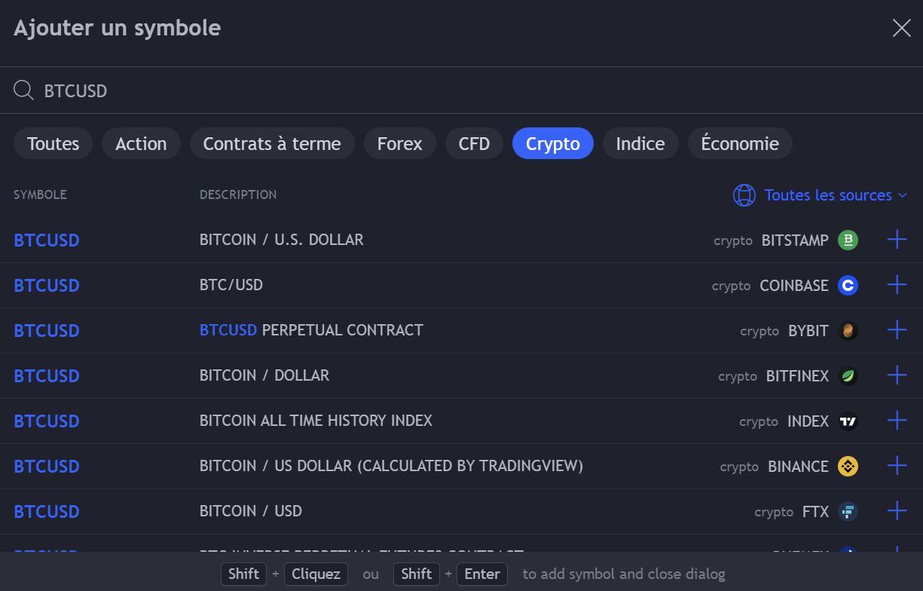The width and height of the screenshot is (923, 591).
Task: Add BITSTAMP BTCUSD with plus icon
Action: coord(897,240)
